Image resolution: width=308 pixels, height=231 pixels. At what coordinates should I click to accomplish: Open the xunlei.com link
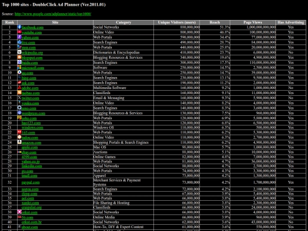pyautogui.click(x=30, y=203)
